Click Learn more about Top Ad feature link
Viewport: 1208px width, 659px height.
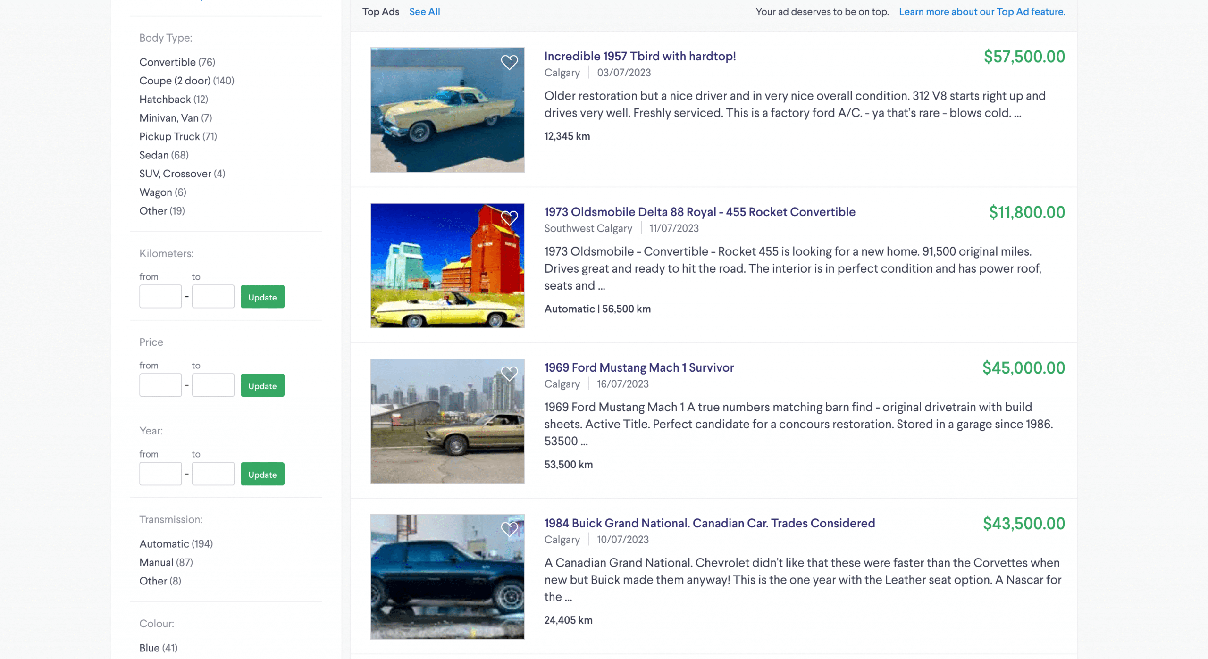click(982, 11)
